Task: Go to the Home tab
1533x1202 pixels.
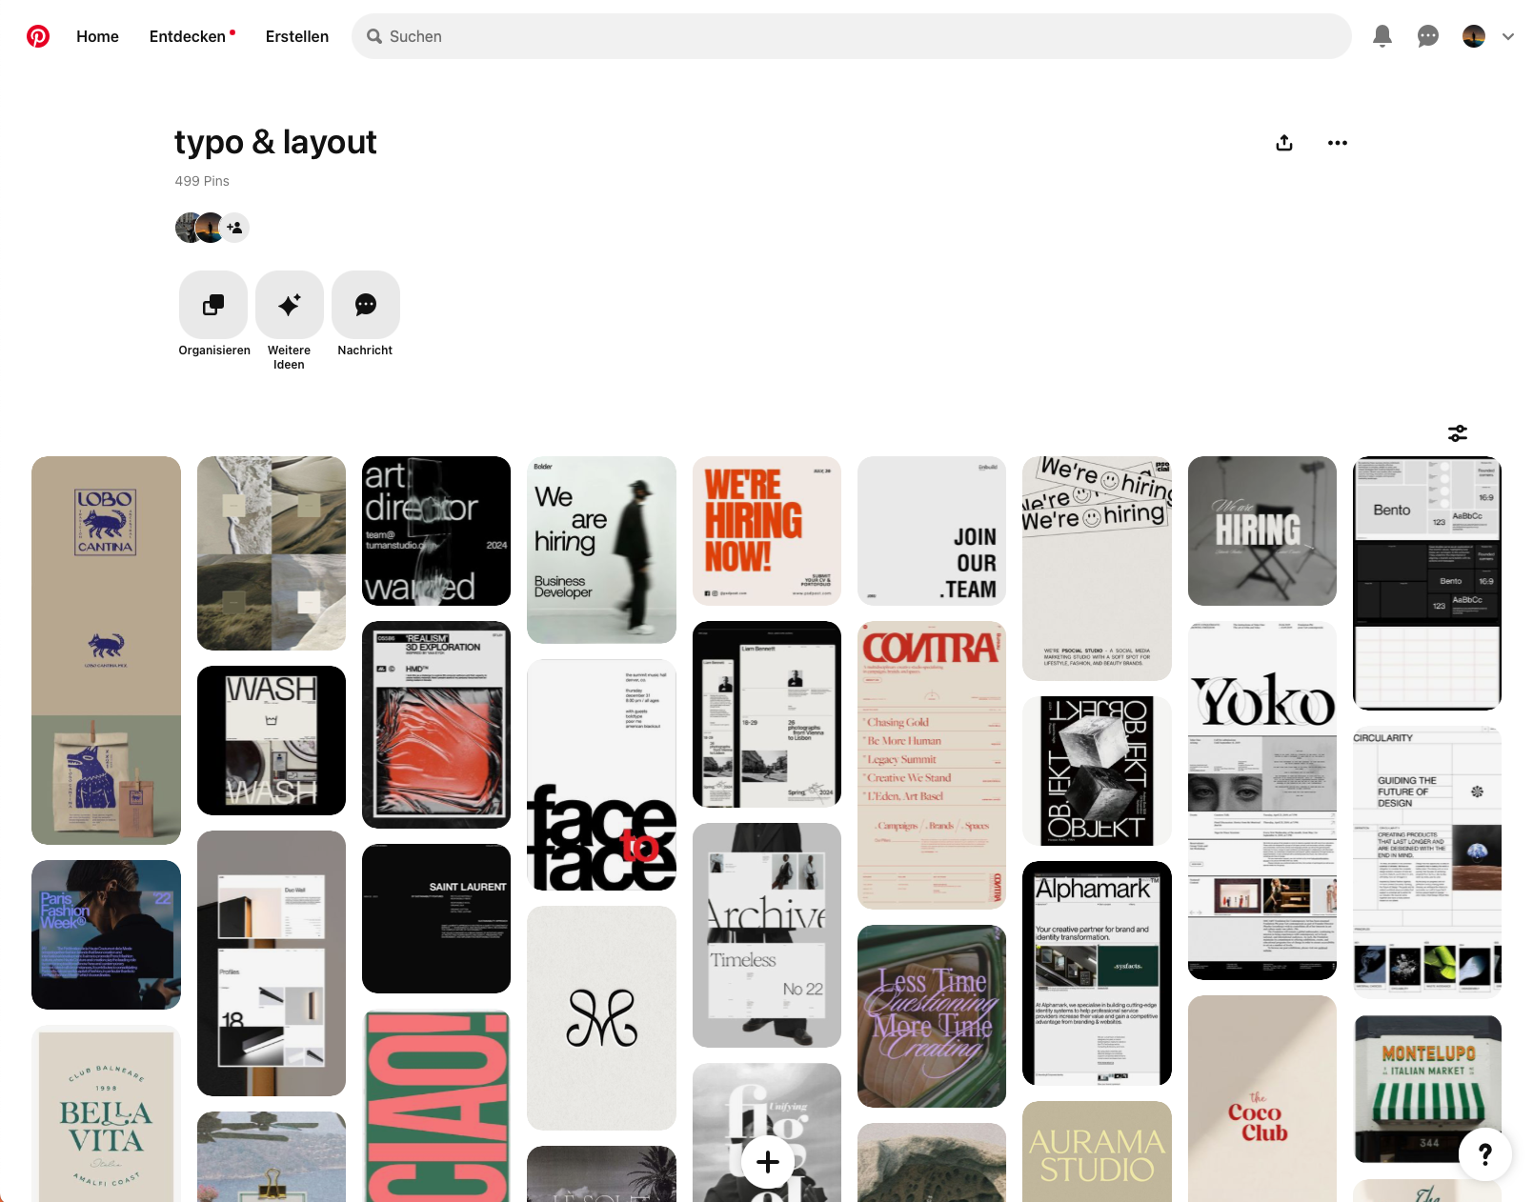Action: click(x=97, y=36)
